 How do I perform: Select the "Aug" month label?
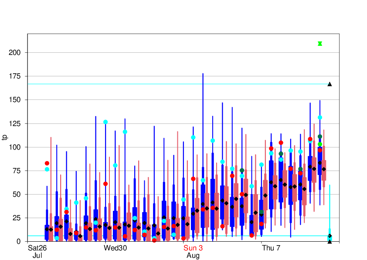tap(193, 256)
